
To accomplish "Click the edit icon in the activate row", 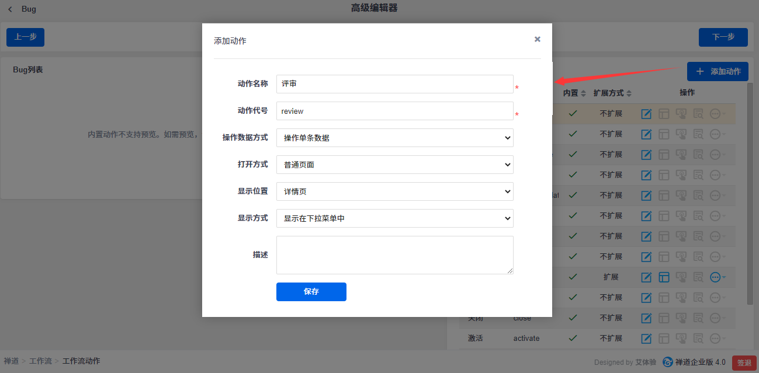I will point(646,339).
